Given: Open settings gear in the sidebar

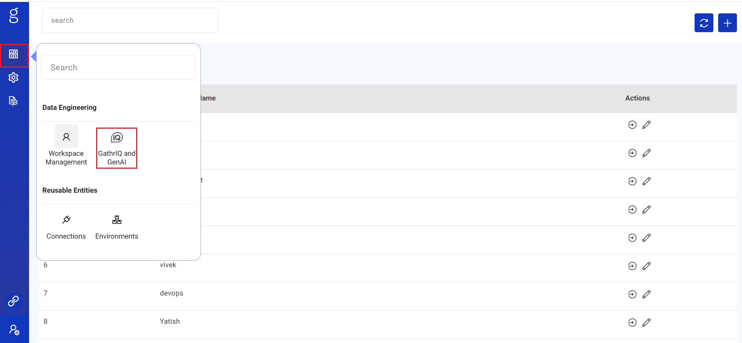Looking at the screenshot, I should click(x=14, y=77).
